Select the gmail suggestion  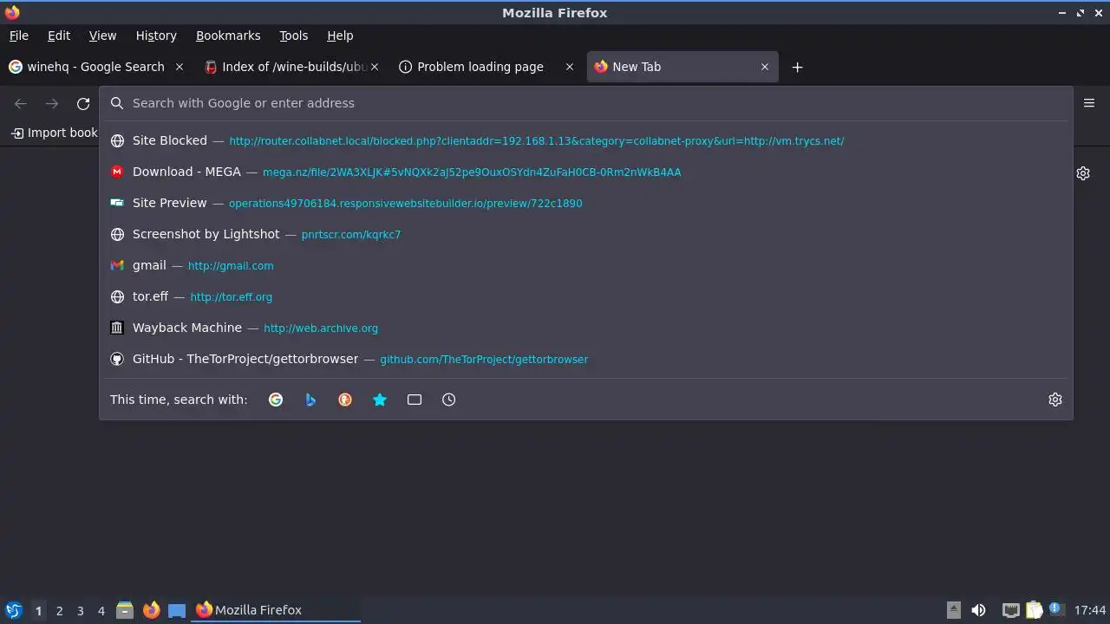(586, 265)
